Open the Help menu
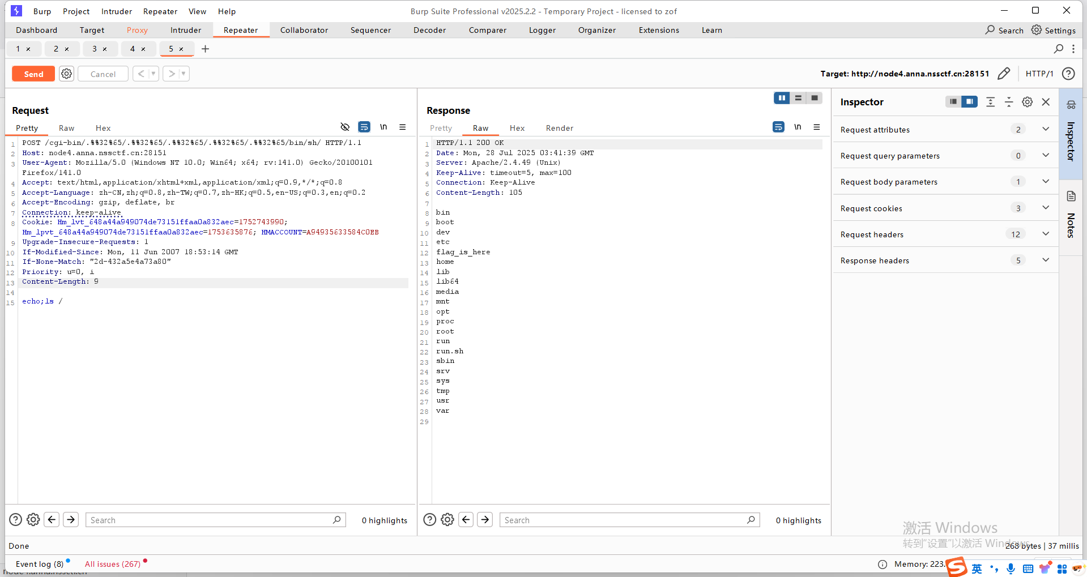Image resolution: width=1087 pixels, height=577 pixels. coord(227,11)
